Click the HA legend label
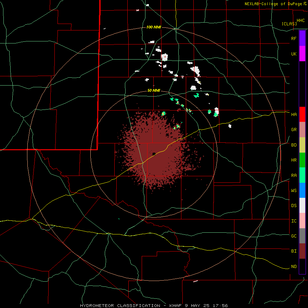This screenshot has width=308, height=308. 294,114
